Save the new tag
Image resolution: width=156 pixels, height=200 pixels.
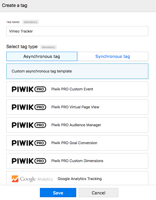point(58,193)
